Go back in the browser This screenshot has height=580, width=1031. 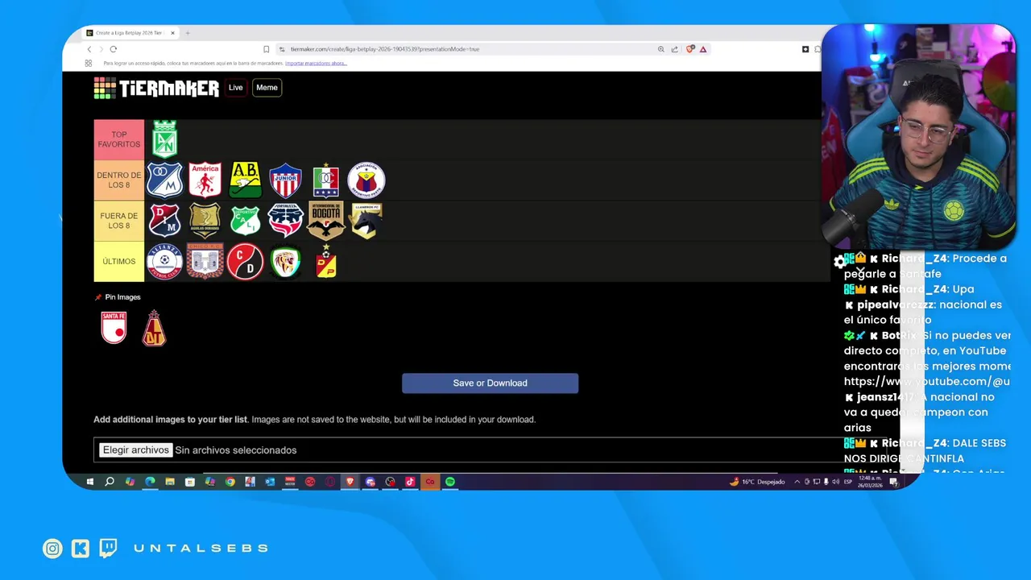[x=89, y=49]
